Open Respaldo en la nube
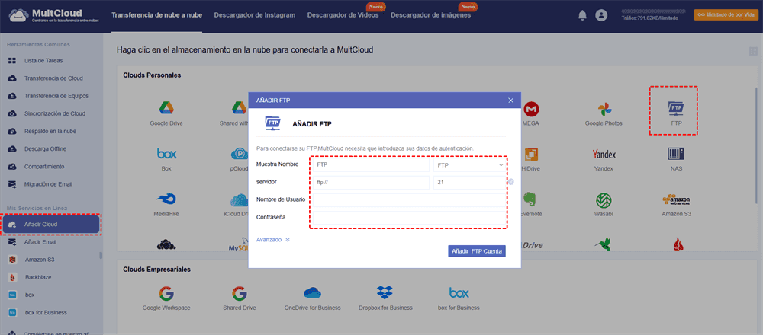Screen dimensions: 763x335 point(51,131)
